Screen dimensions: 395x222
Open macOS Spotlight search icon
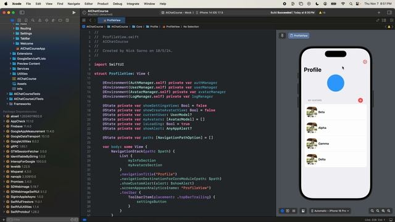click(351, 4)
